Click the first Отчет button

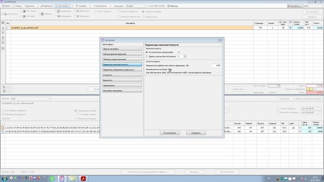[x=7, y=86]
